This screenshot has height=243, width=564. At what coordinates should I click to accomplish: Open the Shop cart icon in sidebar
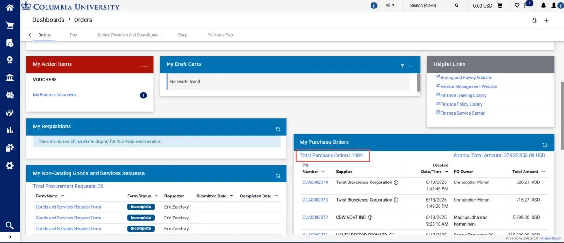(x=9, y=25)
